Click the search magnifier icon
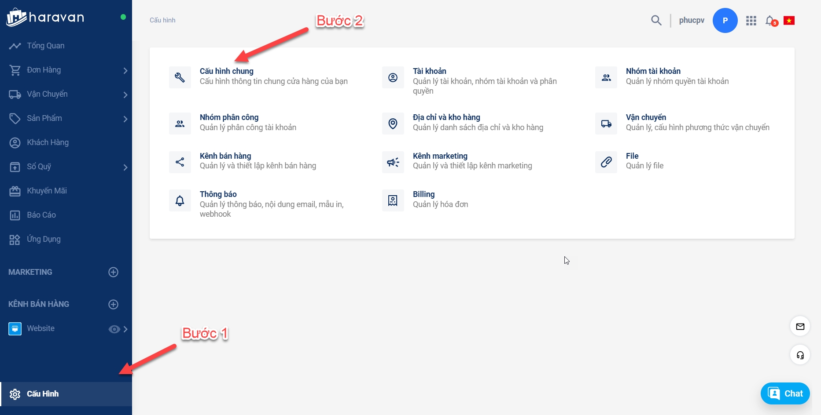The width and height of the screenshot is (821, 415). [x=656, y=20]
